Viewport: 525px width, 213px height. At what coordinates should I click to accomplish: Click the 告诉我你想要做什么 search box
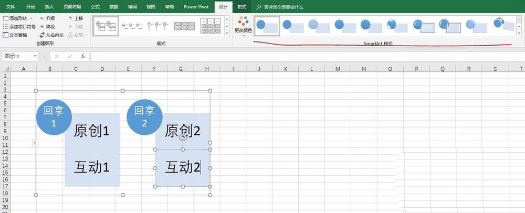(x=282, y=7)
